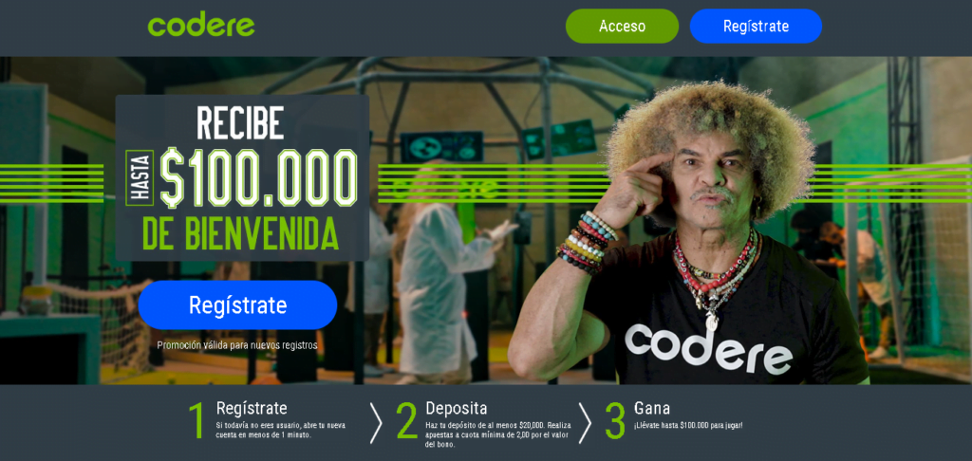Click the DE BIENVENIDA green text
Screen dimensions: 972x461
240,232
